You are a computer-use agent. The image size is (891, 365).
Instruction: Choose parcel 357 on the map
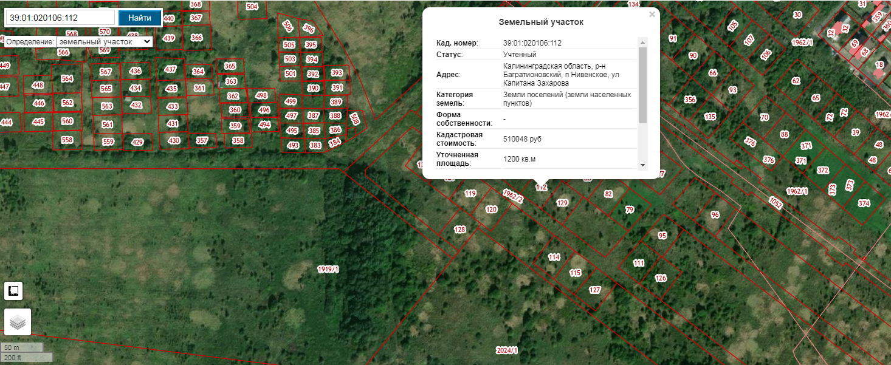tap(202, 140)
